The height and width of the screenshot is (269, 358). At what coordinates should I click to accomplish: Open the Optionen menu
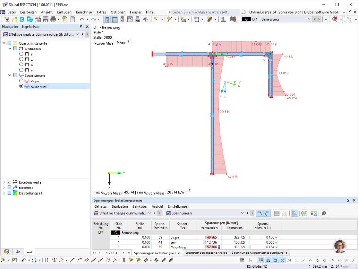click(118, 12)
